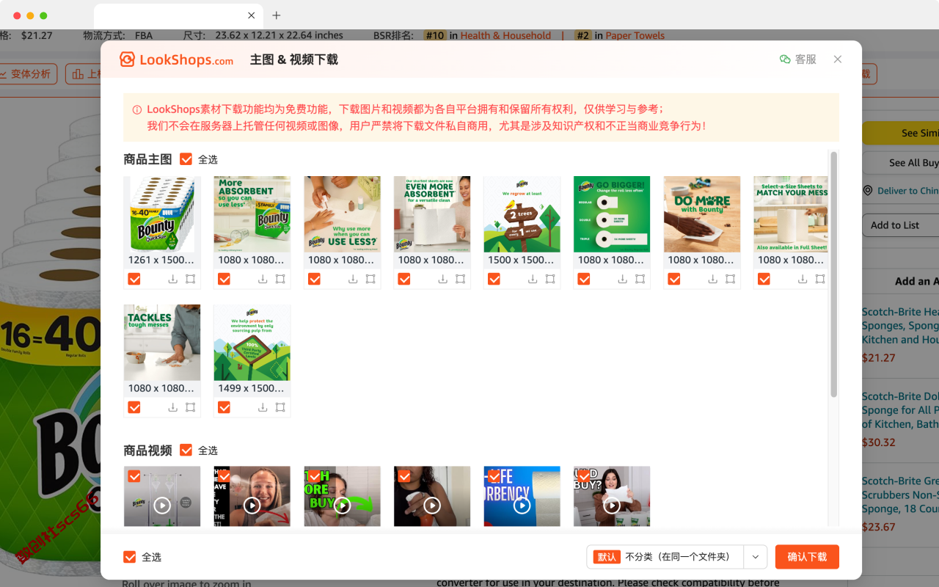This screenshot has width=939, height=587.
Task: Open the 'Even More Absorbent' thumbnail
Action: pos(432,214)
